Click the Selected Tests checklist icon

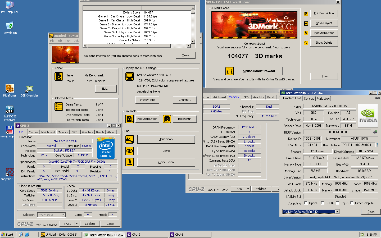58,107
